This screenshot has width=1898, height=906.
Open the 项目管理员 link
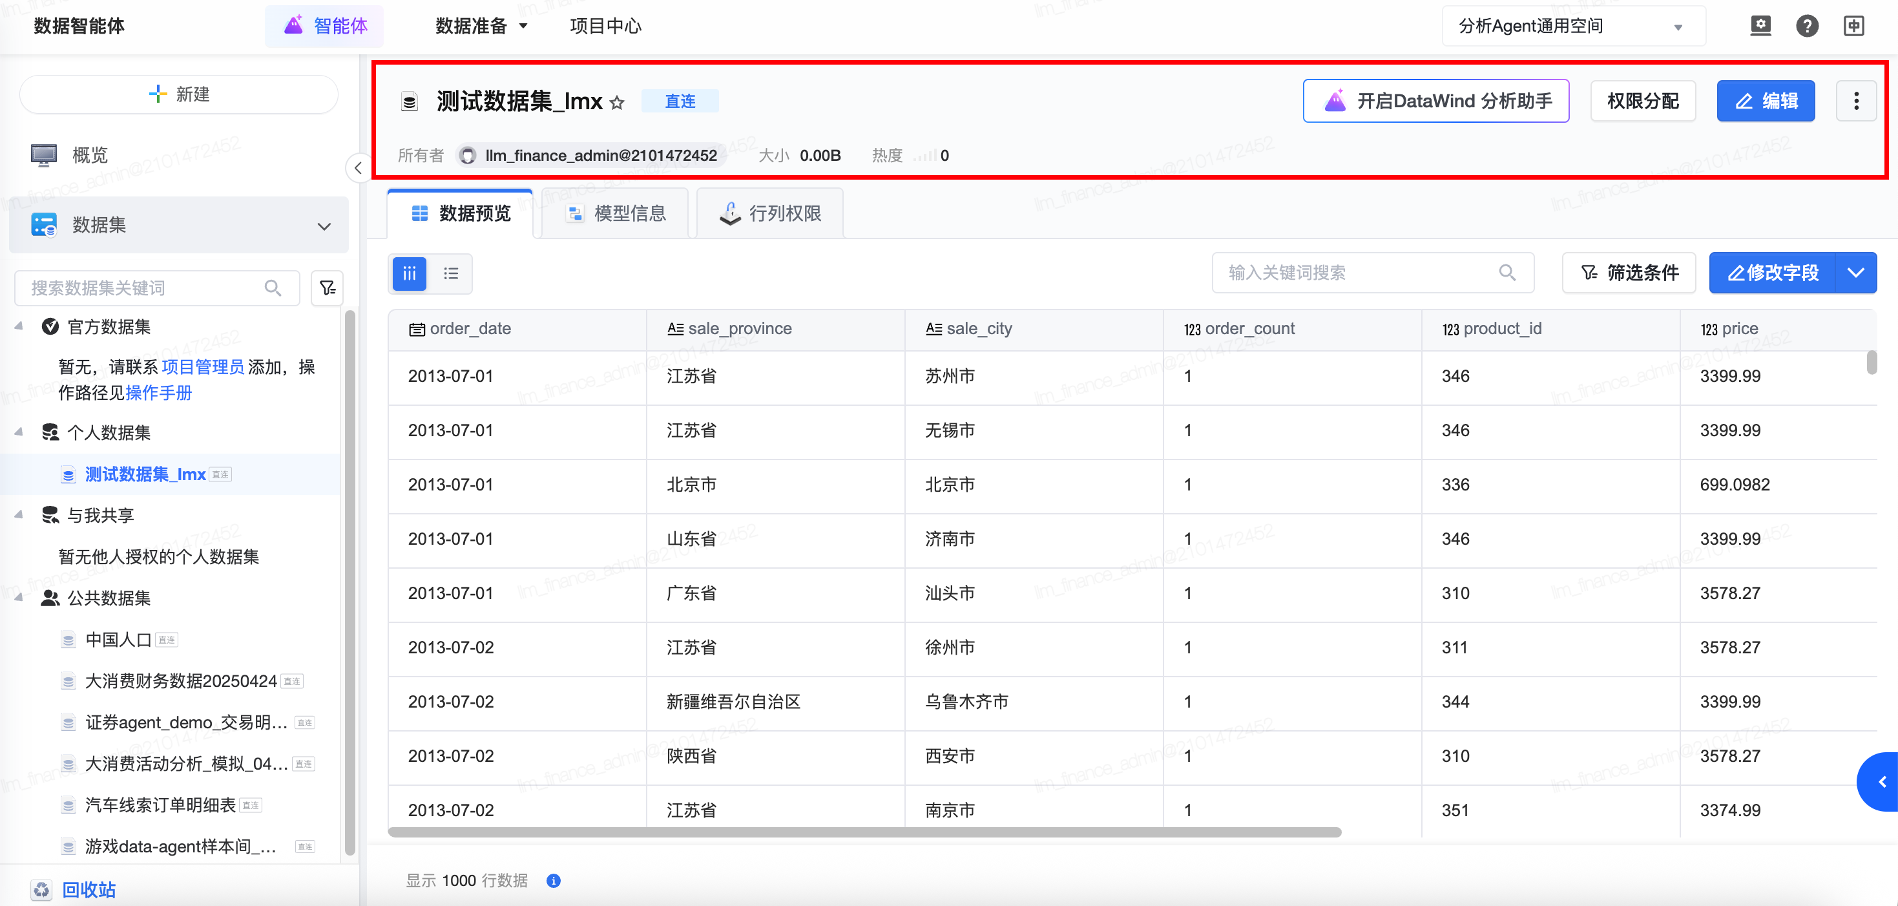(203, 366)
